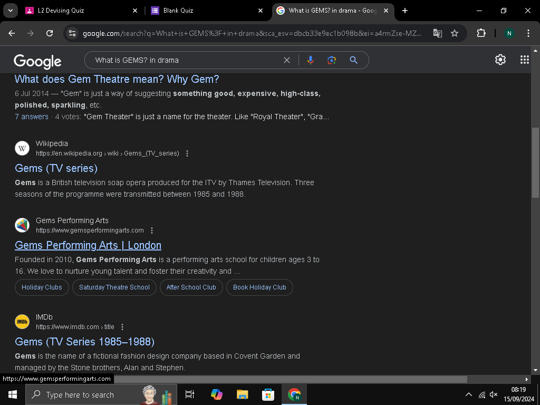Go to the Google homepage logo
The height and width of the screenshot is (405, 540).
pos(37,61)
